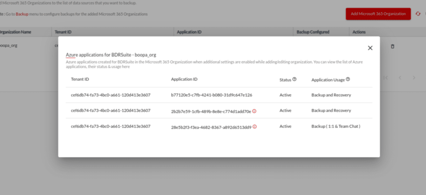Click the Application Usage column header

click(x=328, y=80)
